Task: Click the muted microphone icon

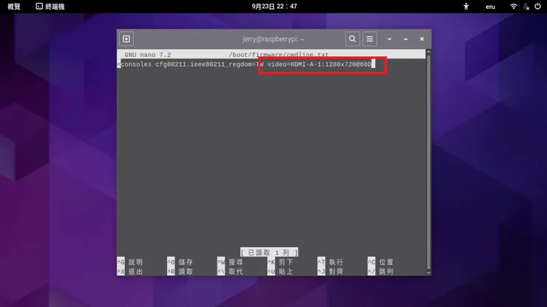Action: (x=526, y=6)
